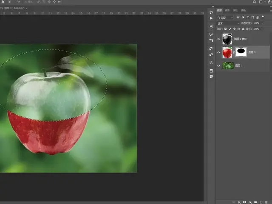This screenshot has width=272, height=204.
Task: Open the blend mode dropdown
Action: pyautogui.click(x=227, y=23)
